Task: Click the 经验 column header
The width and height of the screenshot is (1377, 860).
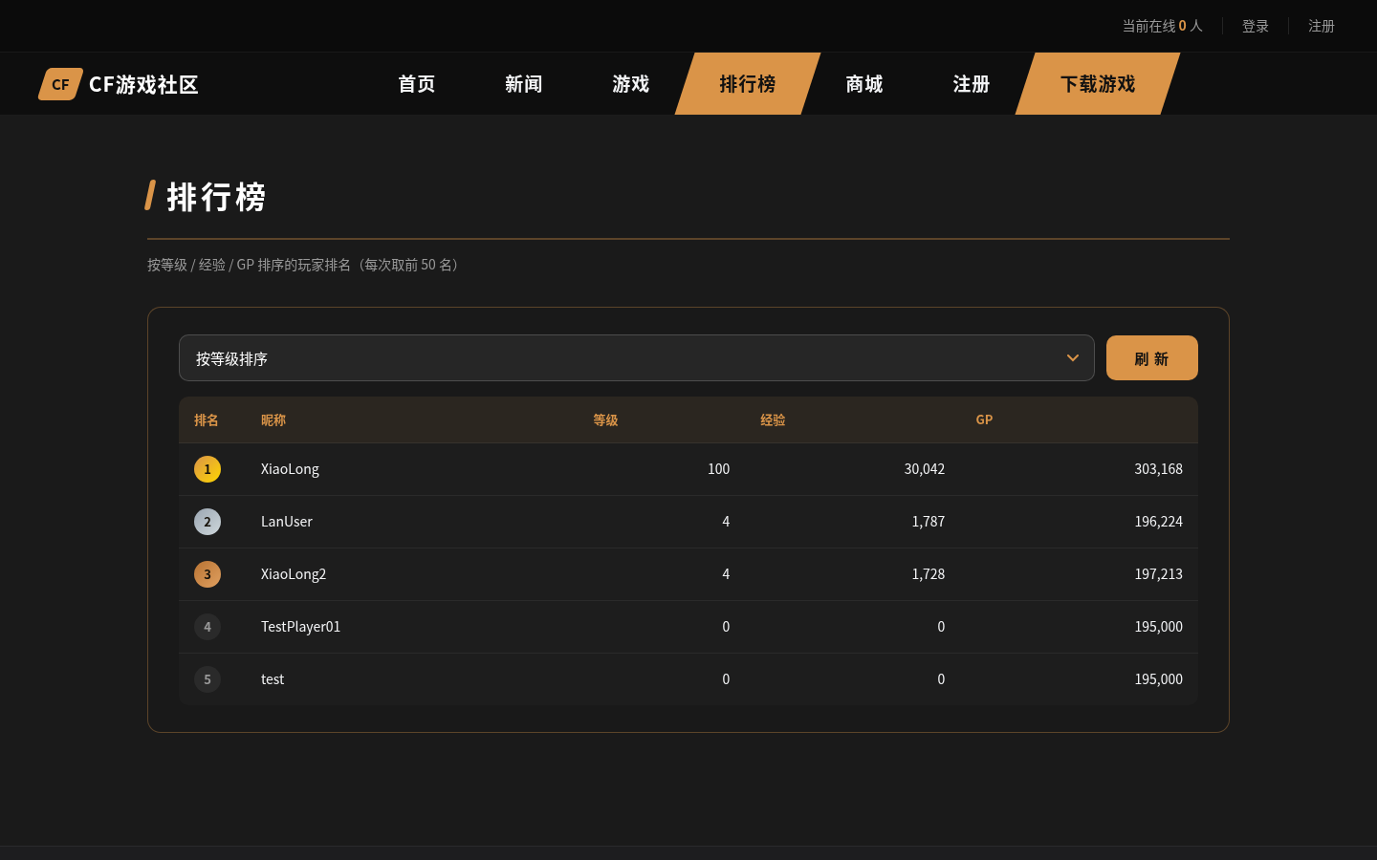Action: [x=773, y=420]
